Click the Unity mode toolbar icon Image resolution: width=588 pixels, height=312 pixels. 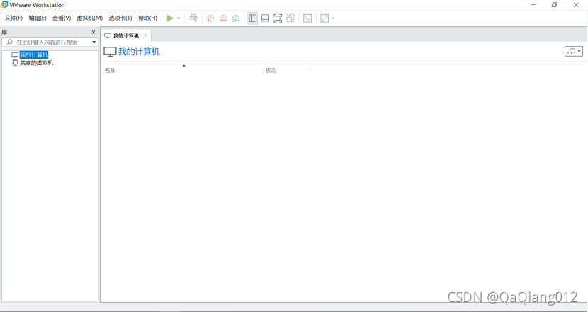(x=290, y=18)
